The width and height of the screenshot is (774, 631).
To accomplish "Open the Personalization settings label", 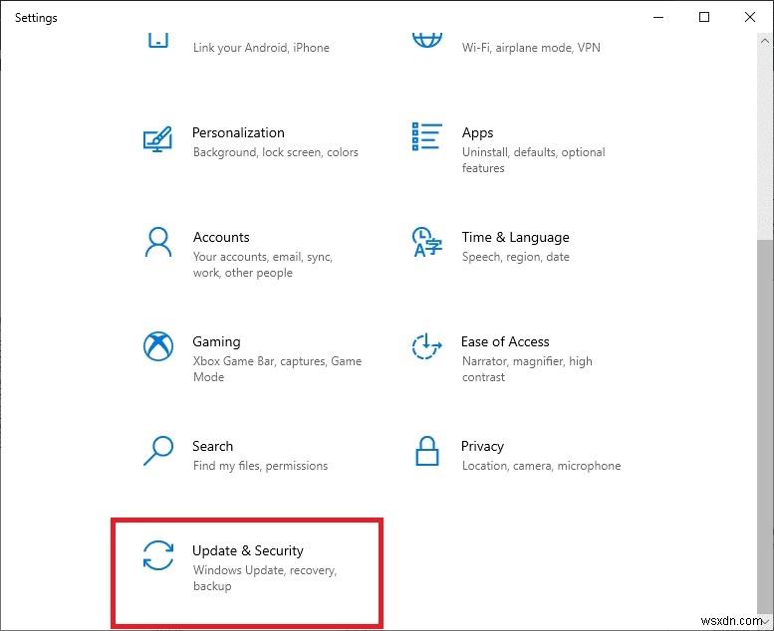I will tap(238, 132).
